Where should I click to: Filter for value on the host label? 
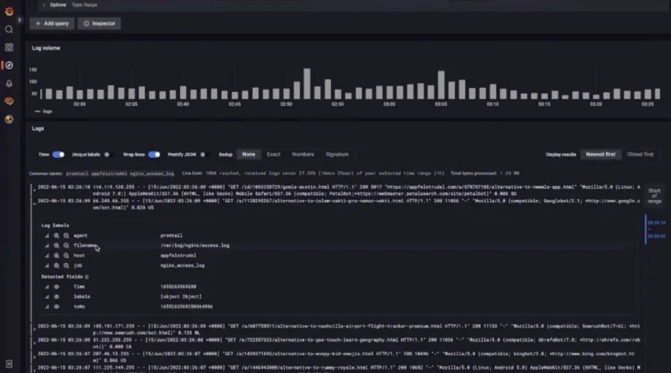[57, 255]
